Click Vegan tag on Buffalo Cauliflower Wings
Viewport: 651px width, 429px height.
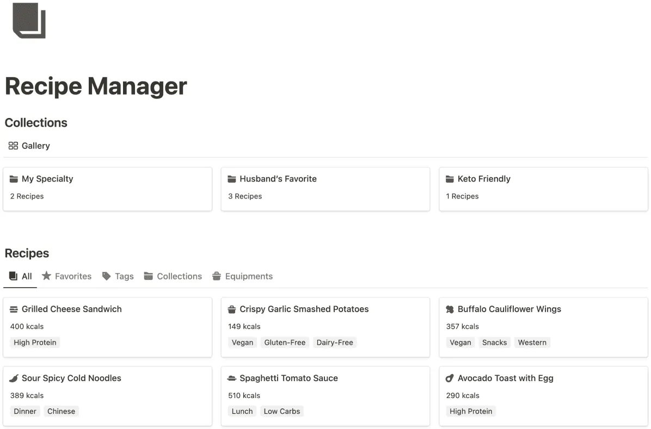(x=460, y=343)
